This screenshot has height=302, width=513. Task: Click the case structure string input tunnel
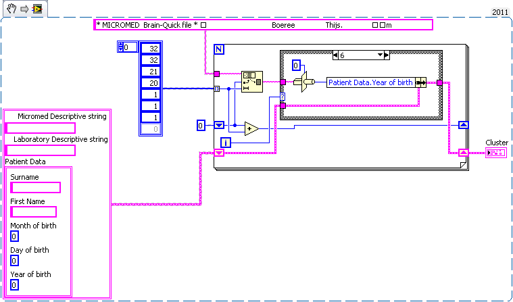click(283, 82)
